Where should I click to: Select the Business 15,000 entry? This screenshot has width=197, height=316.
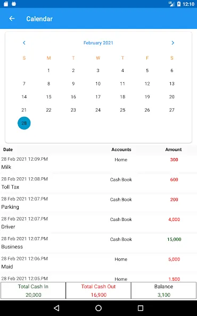(98, 243)
